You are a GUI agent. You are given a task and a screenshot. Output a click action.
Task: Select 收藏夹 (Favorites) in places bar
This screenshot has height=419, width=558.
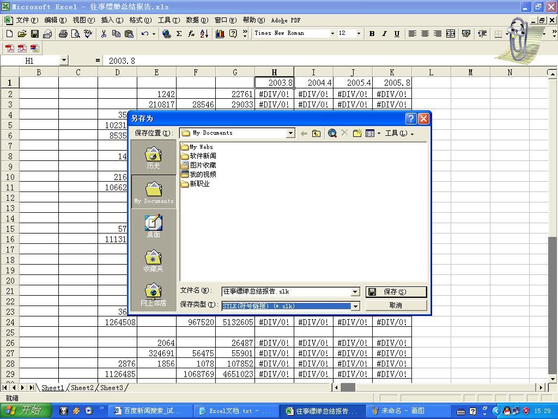click(153, 261)
